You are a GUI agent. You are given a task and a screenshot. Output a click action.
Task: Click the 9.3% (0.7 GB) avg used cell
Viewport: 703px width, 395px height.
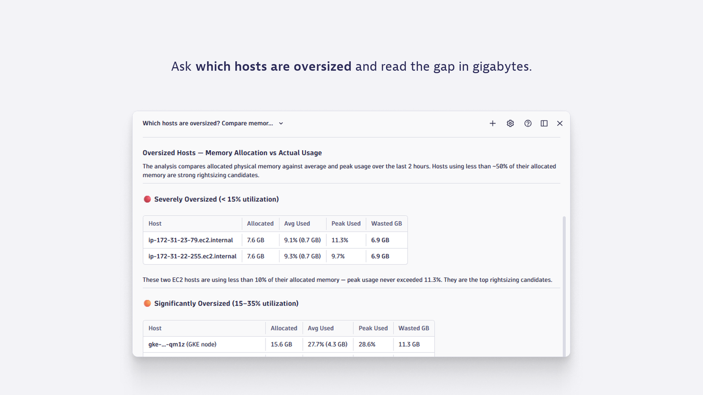coord(302,256)
